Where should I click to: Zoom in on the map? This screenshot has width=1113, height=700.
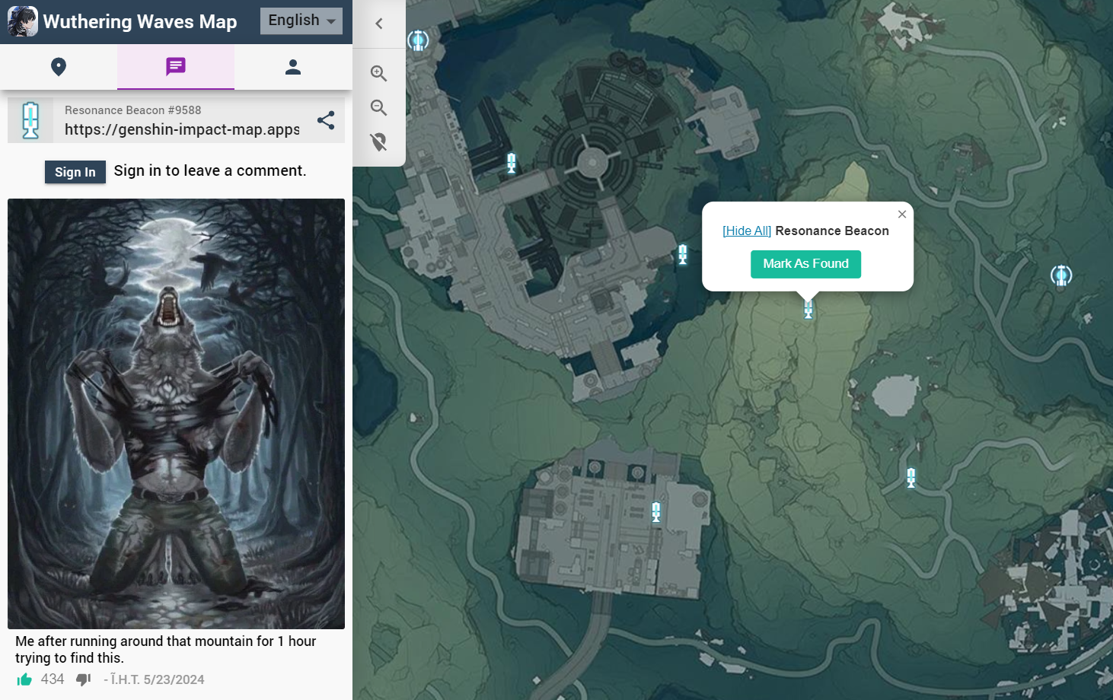[379, 74]
